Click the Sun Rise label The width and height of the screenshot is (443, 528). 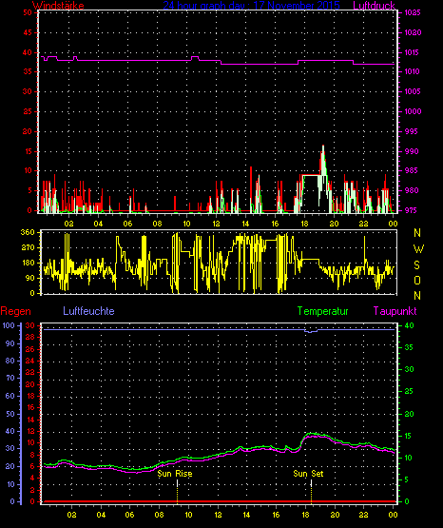tap(175, 474)
